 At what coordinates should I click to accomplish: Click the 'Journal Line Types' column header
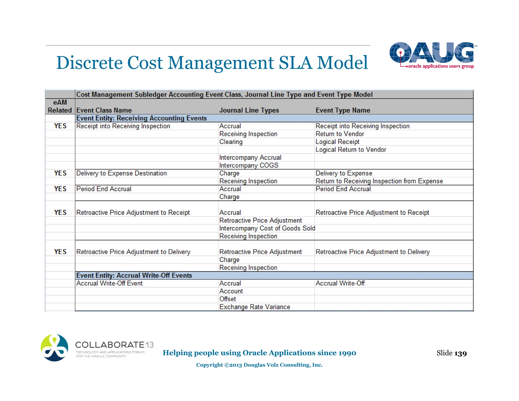[x=249, y=110]
